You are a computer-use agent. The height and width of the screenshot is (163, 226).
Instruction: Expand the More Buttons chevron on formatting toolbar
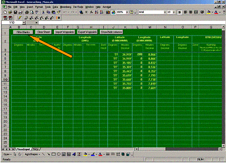click(x=224, y=12)
